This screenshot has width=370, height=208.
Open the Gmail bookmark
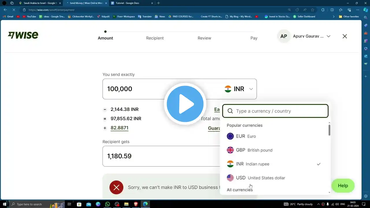8,16
